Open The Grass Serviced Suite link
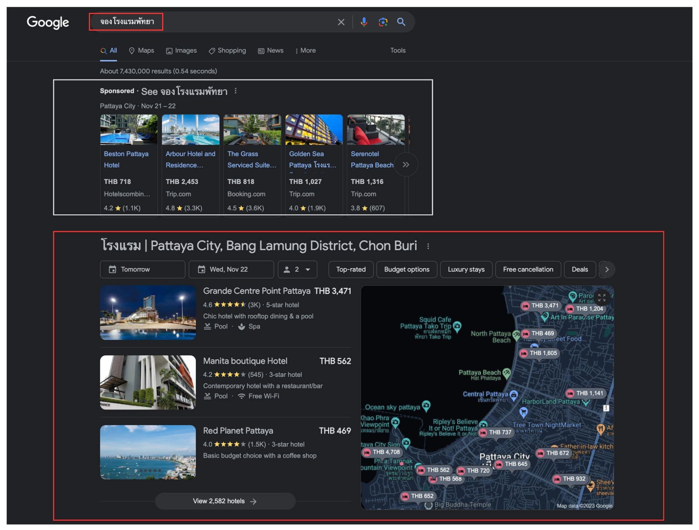Image resolution: width=699 pixels, height=530 pixels. coord(252,160)
